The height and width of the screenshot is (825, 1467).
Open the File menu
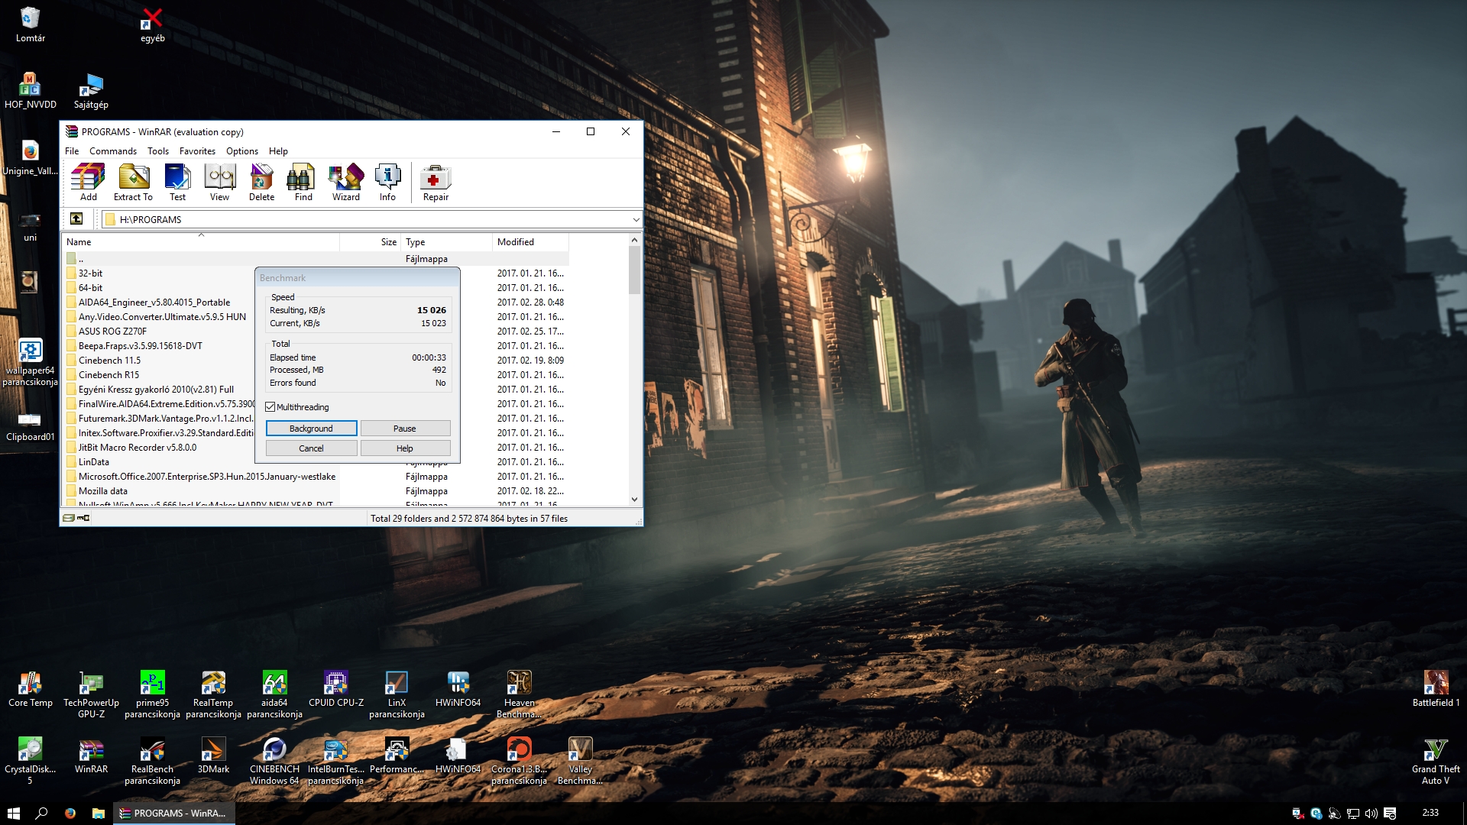pos(72,151)
